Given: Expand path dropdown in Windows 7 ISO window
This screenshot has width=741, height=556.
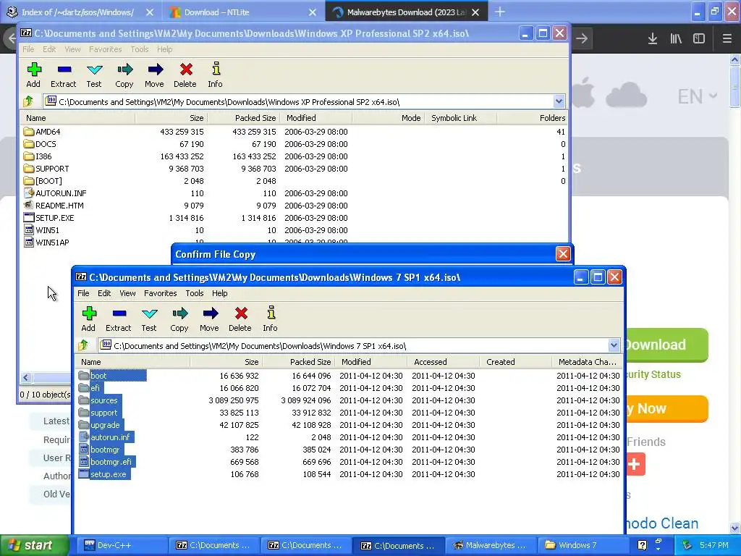Looking at the screenshot, I should 614,345.
